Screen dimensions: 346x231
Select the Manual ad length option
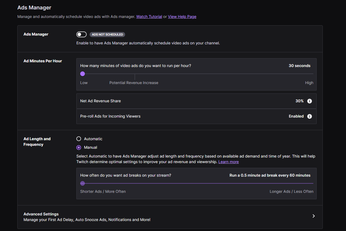point(79,147)
